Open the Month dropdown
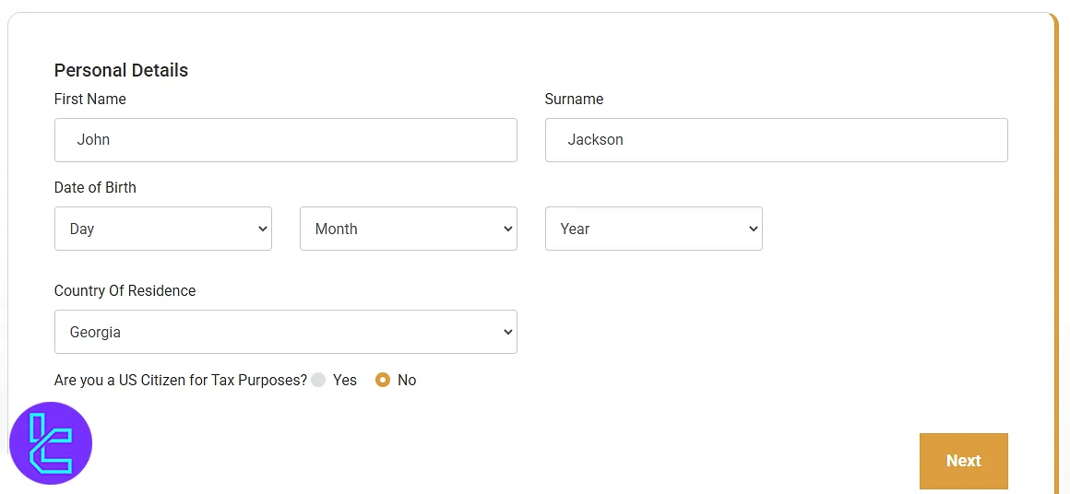Image resolution: width=1070 pixels, height=494 pixels. click(x=409, y=229)
